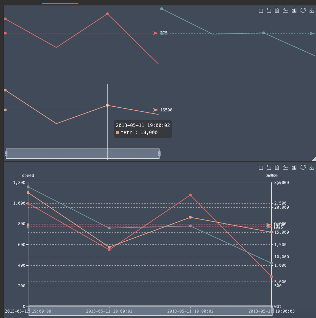Click right handle of top chart zoom slider
Image resolution: width=316 pixels, height=318 pixels.
tap(159, 154)
